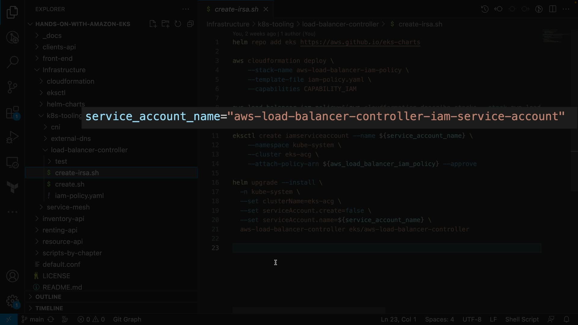Open iam-policy.yaml in the file tree
This screenshot has width=578, height=325.
coord(79,196)
